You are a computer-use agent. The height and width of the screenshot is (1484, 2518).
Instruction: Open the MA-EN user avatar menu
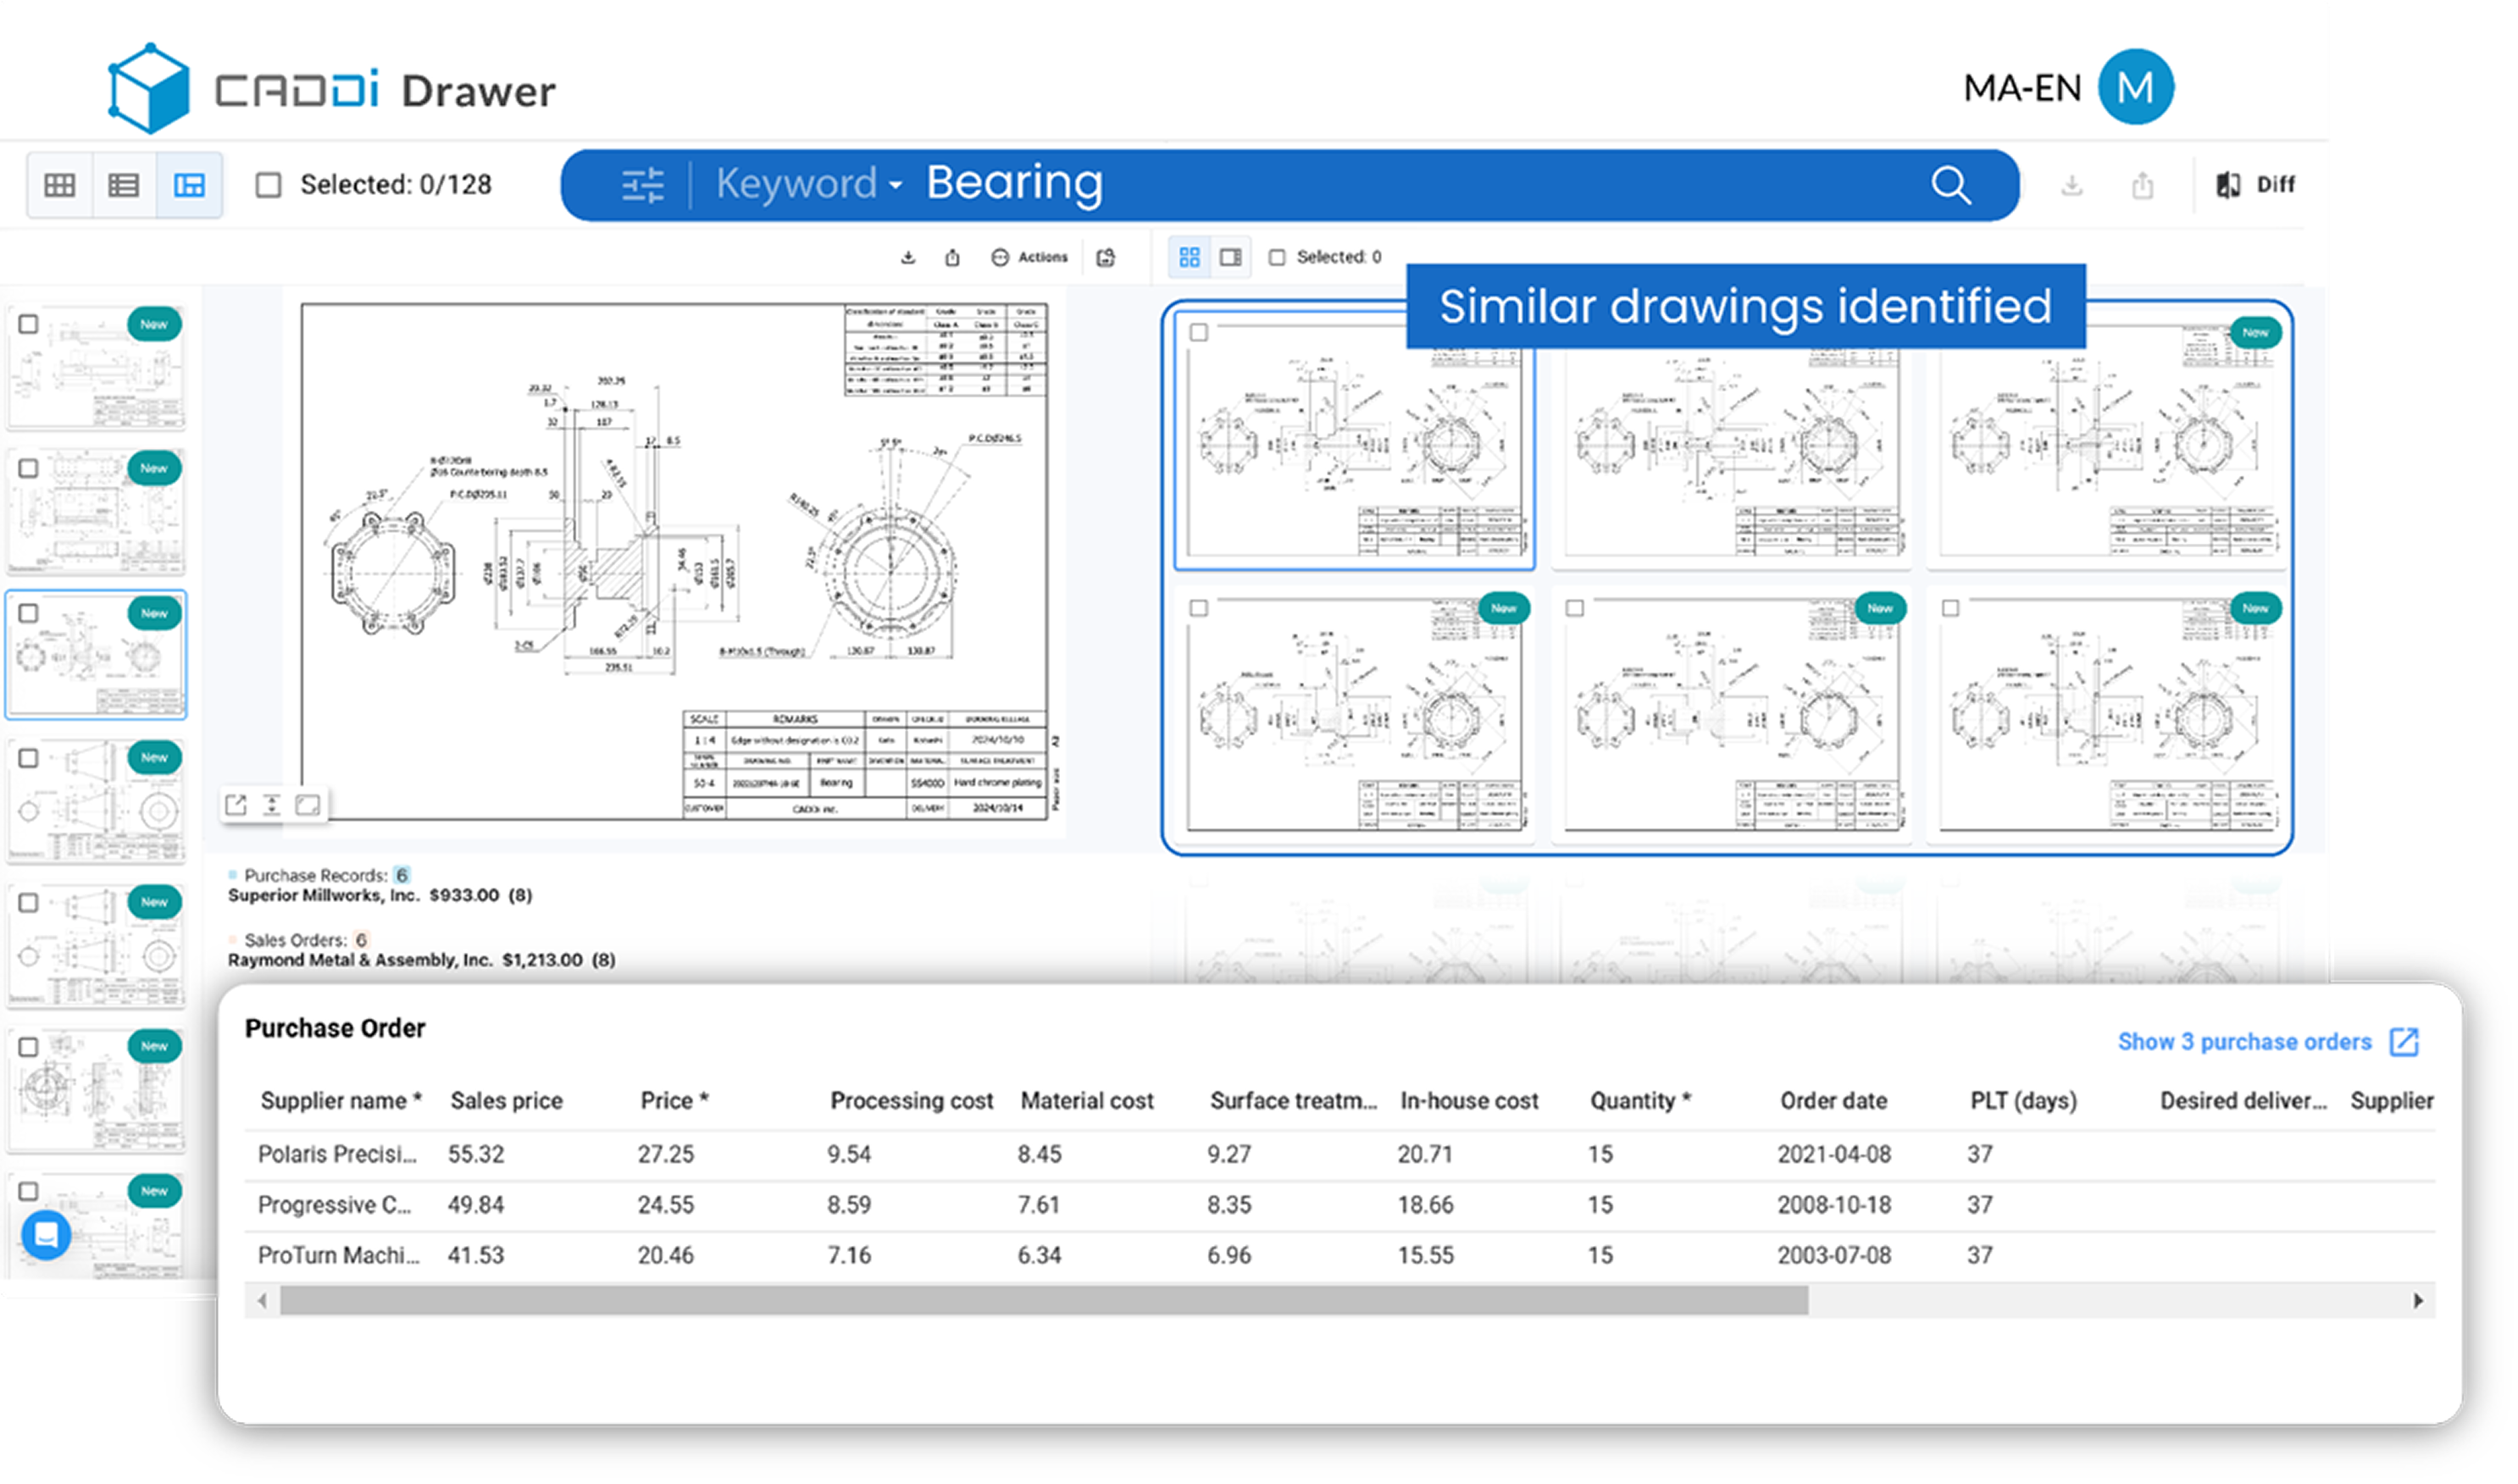pyautogui.click(x=2135, y=88)
